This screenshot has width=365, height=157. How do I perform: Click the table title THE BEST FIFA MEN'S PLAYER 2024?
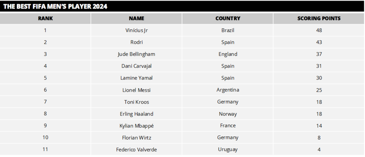point(56,6)
